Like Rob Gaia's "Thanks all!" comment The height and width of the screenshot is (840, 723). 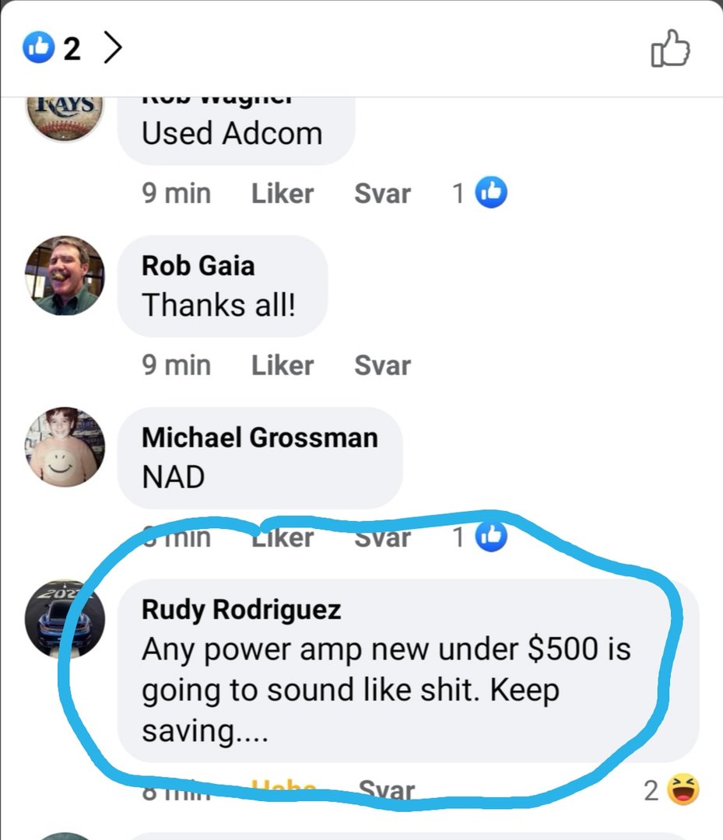[x=283, y=366]
